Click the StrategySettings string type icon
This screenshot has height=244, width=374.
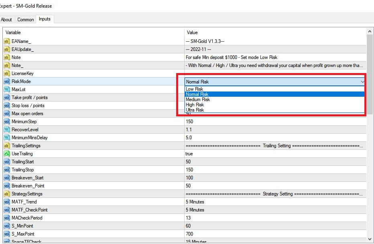click(x=6, y=194)
